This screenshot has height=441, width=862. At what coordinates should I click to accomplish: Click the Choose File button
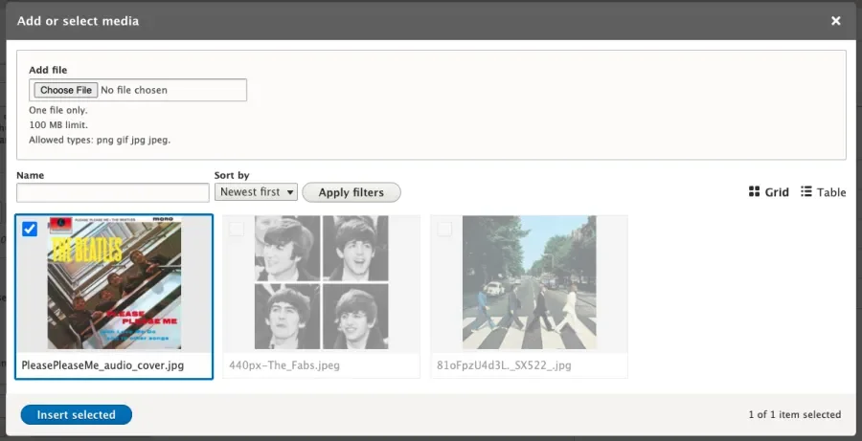tap(66, 90)
